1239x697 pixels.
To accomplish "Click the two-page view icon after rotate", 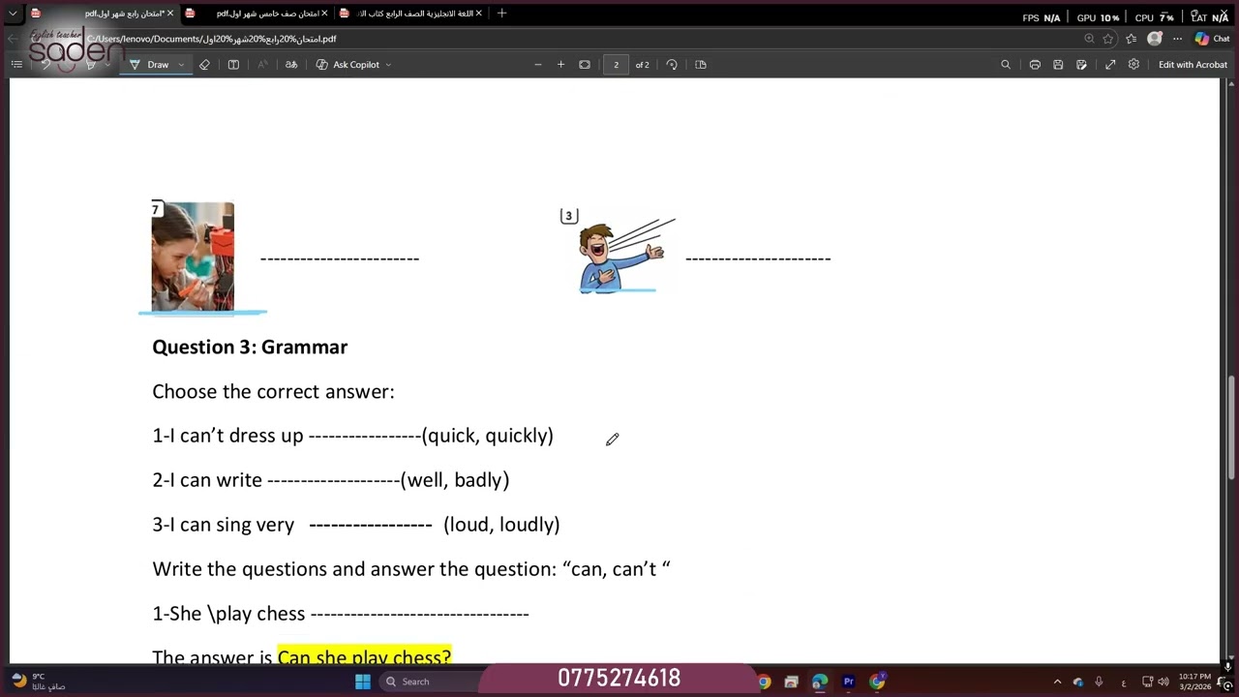I will [x=701, y=65].
